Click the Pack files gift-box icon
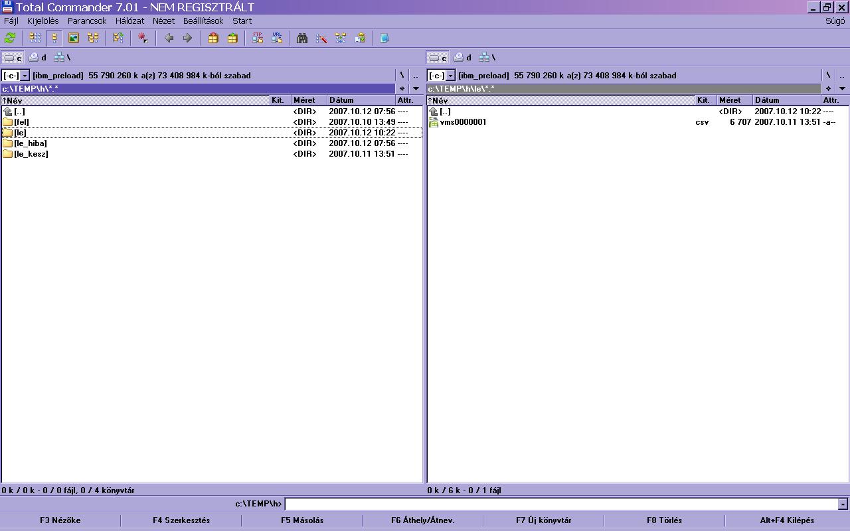850x531 pixels. [x=213, y=38]
